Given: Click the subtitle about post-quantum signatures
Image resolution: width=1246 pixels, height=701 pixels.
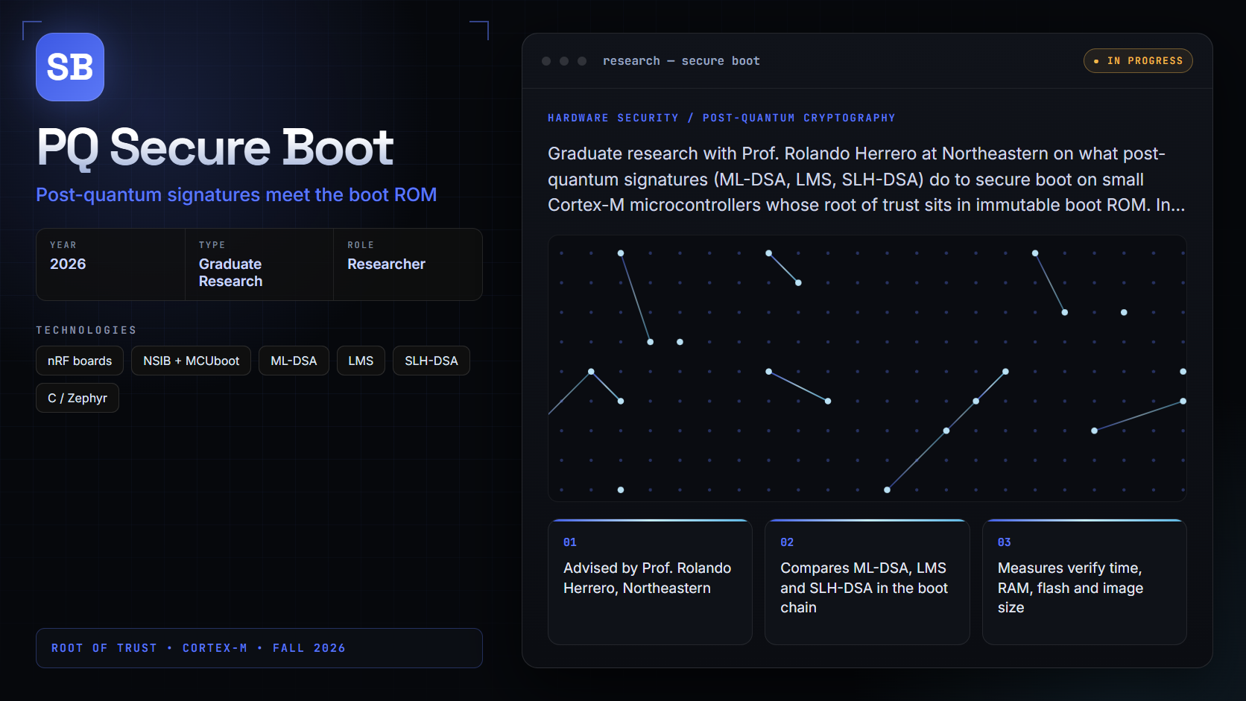Looking at the screenshot, I should 236,194.
